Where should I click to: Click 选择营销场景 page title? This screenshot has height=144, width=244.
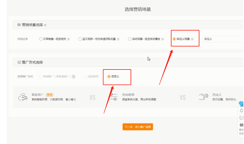coord(138,9)
